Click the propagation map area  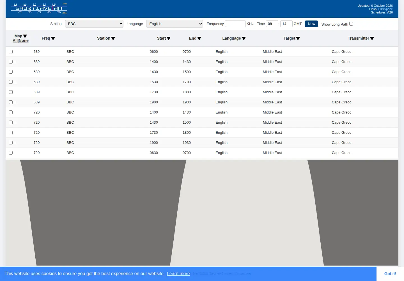202,212
